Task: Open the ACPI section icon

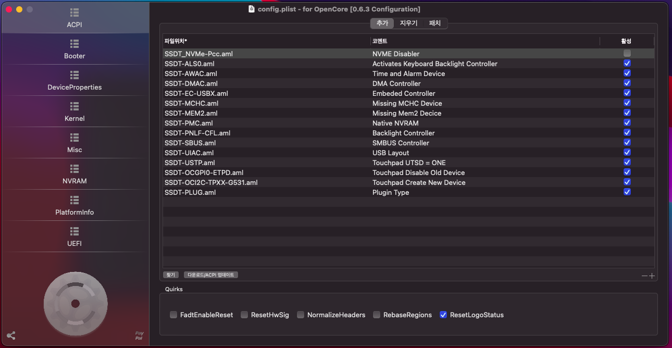Action: [74, 12]
